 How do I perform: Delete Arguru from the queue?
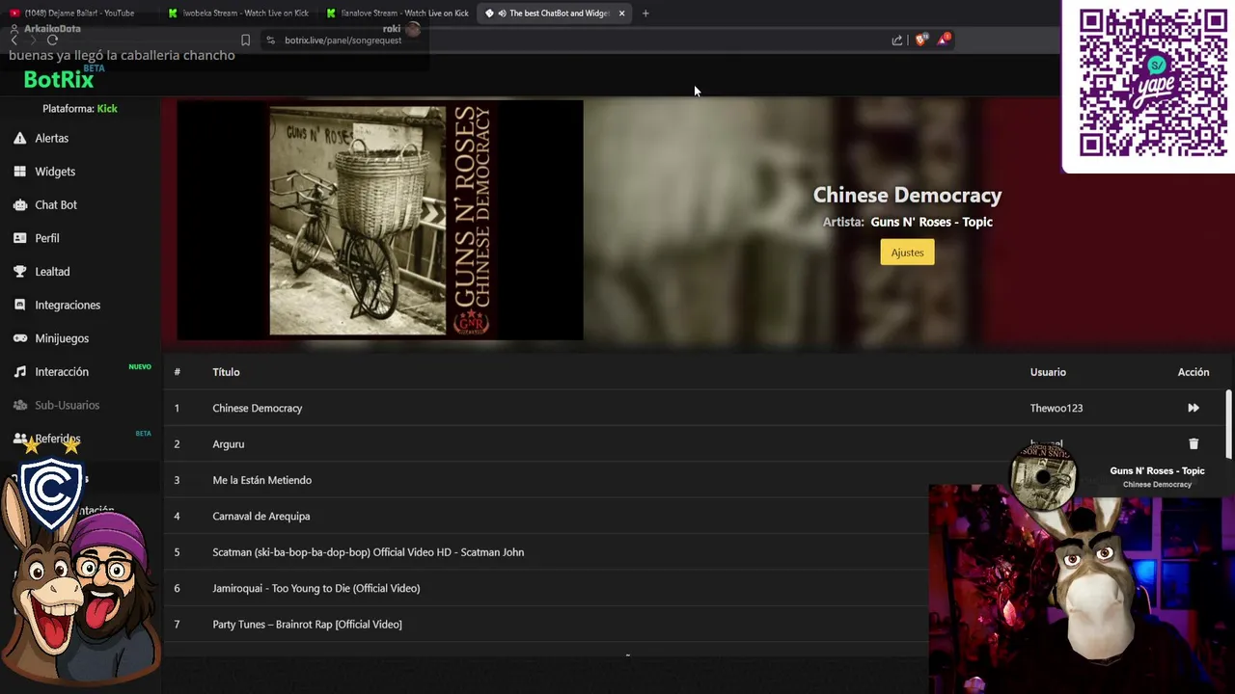1194,443
